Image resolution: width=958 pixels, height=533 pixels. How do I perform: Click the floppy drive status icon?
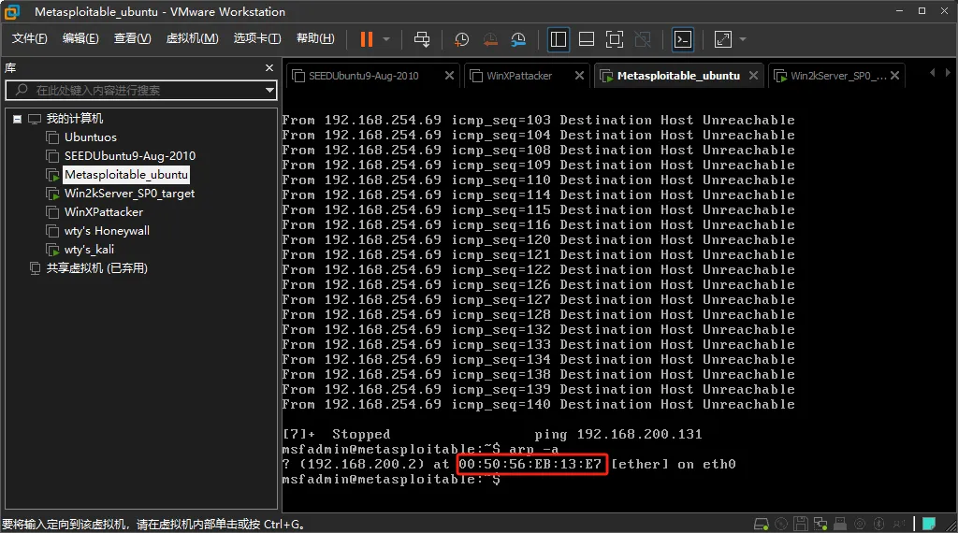point(801,524)
